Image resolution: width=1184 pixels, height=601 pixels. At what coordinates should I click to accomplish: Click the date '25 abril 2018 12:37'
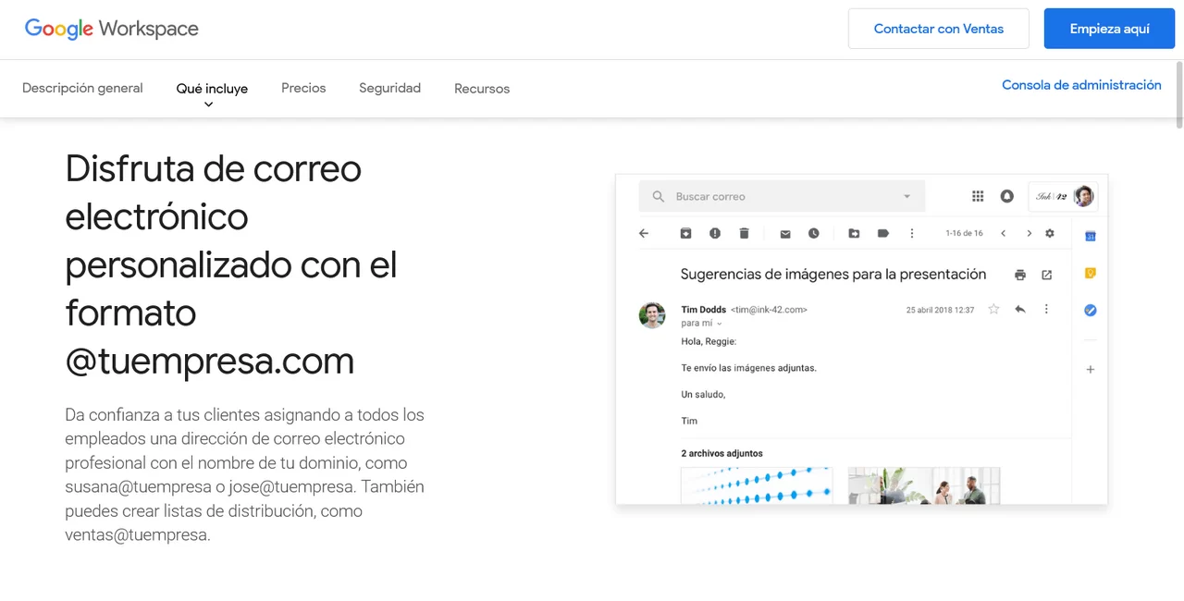(940, 310)
